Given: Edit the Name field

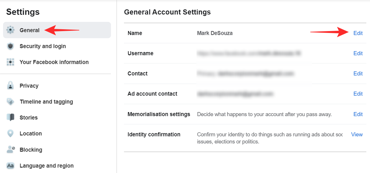Looking at the screenshot, I should tap(358, 33).
